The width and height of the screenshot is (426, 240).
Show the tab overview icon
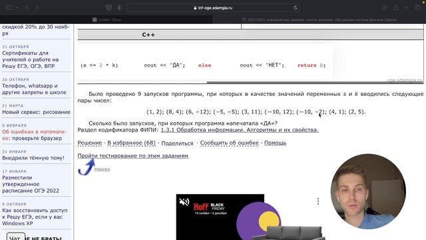click(x=418, y=7)
